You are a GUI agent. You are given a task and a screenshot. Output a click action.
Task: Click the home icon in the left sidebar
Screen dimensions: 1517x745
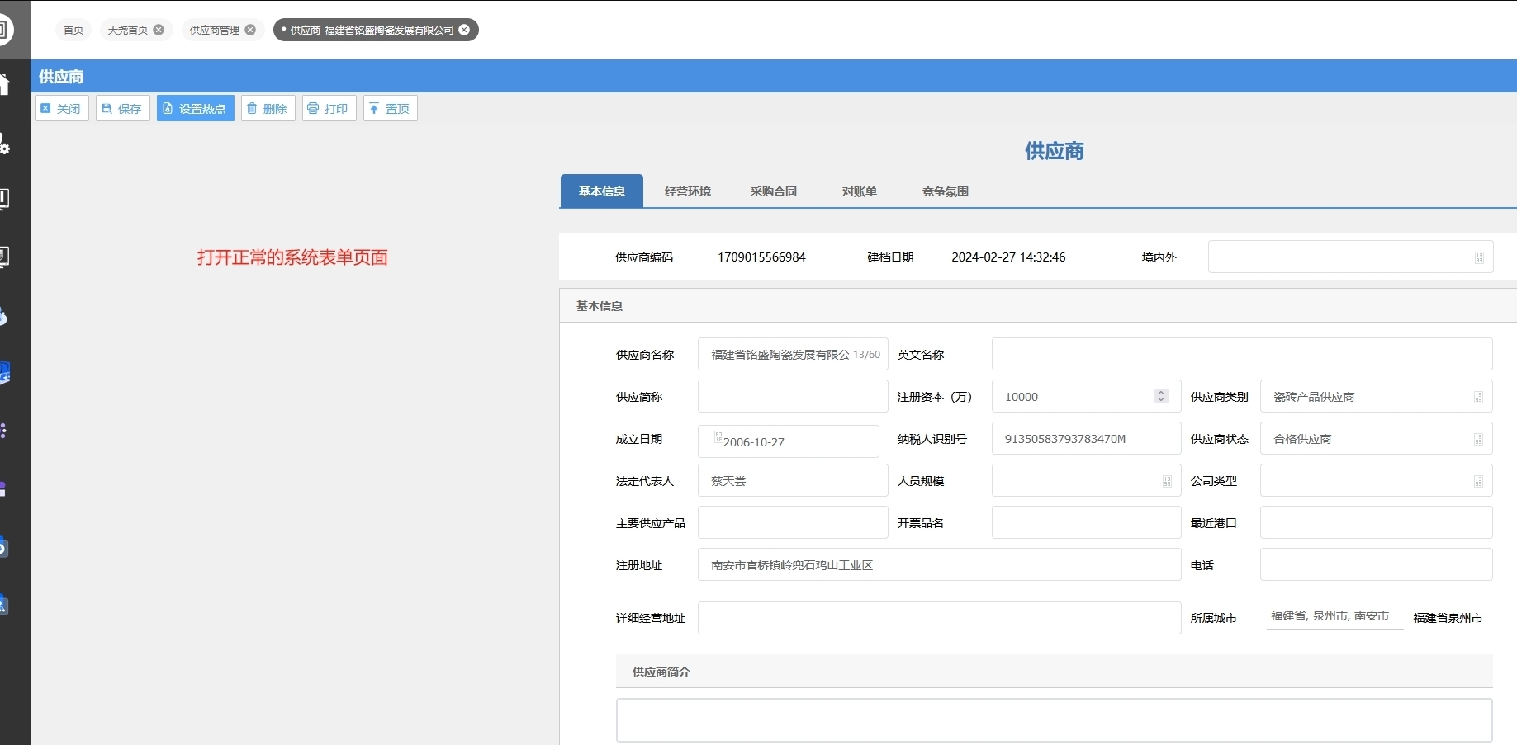point(4,84)
